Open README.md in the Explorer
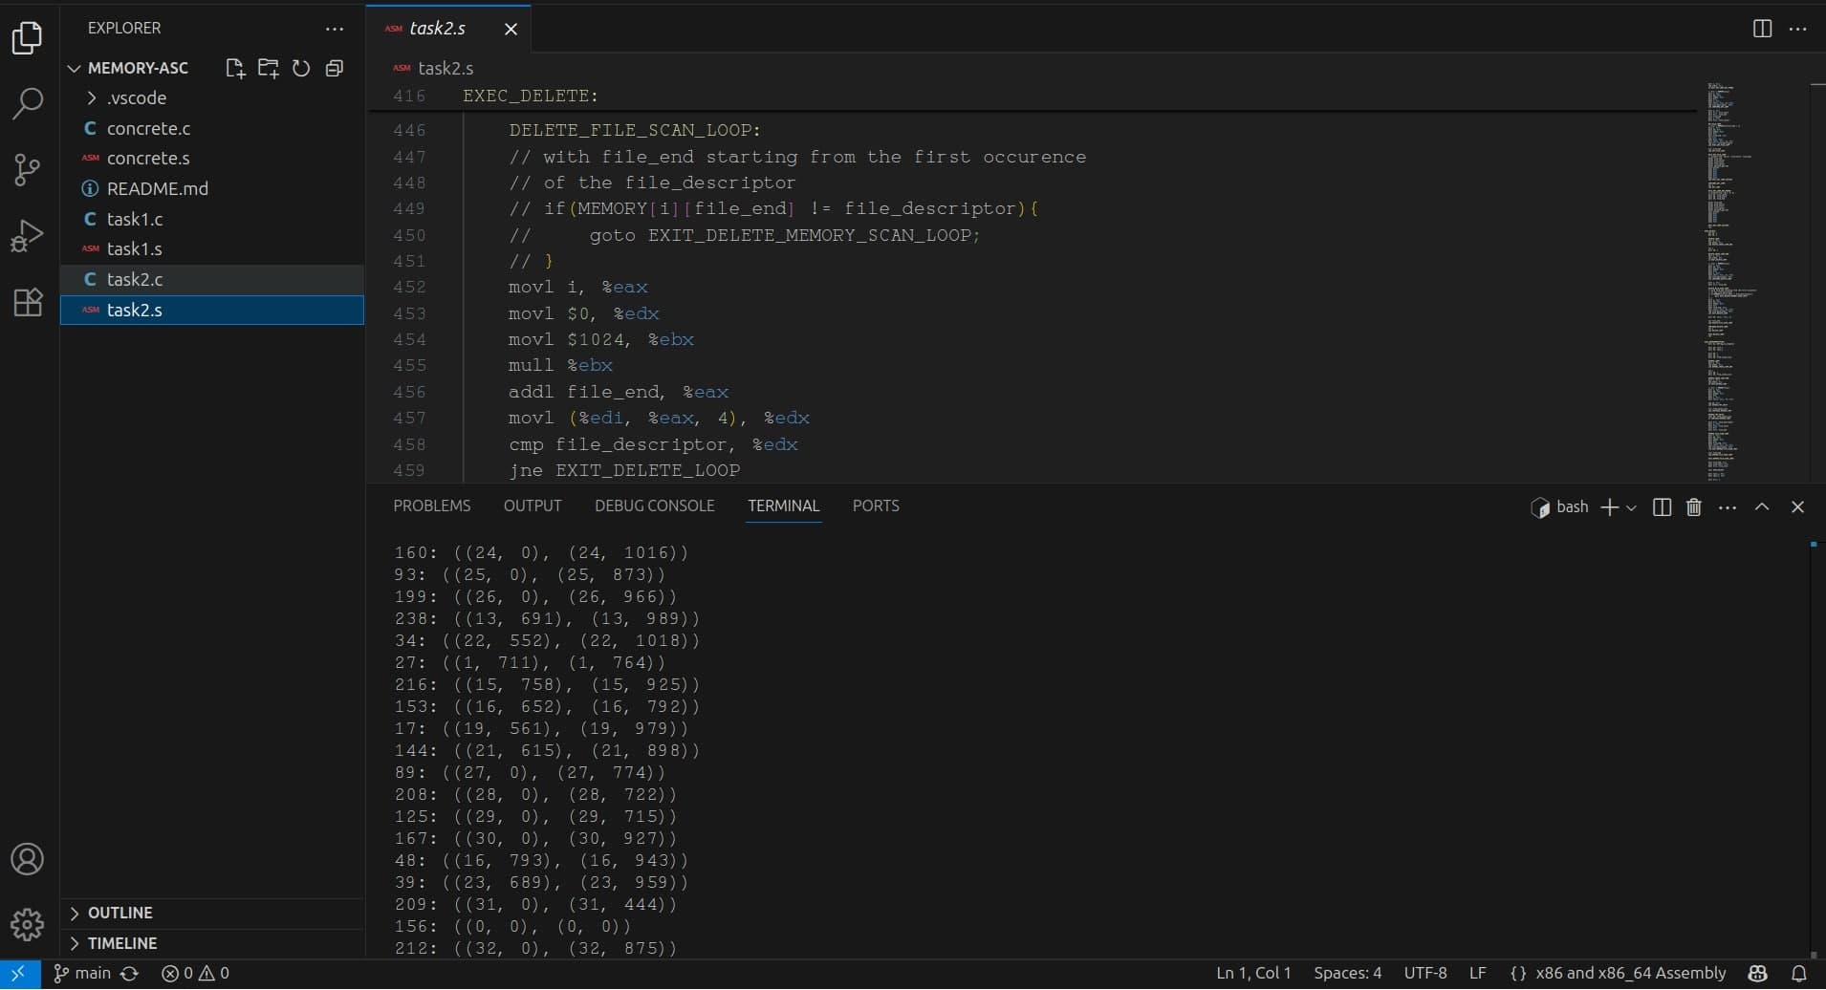Viewport: 1826px width, 990px height. tap(212, 189)
